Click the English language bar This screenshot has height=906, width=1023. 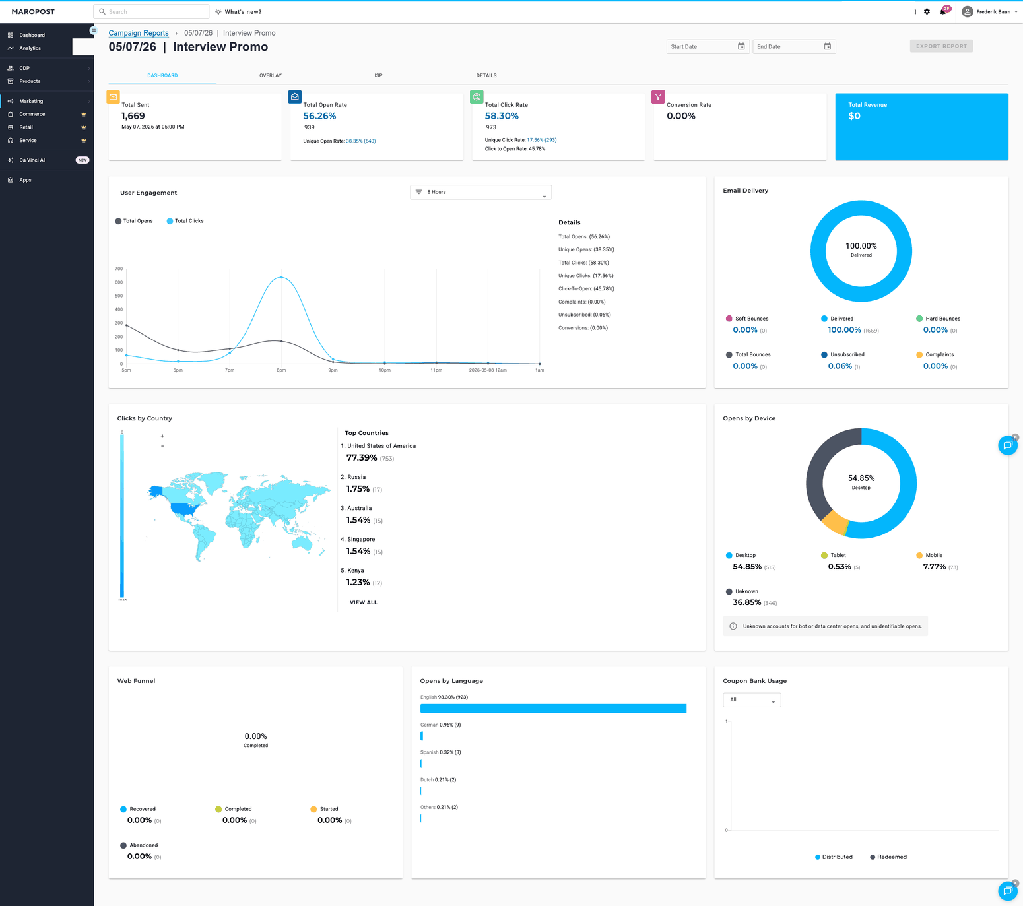coord(553,709)
